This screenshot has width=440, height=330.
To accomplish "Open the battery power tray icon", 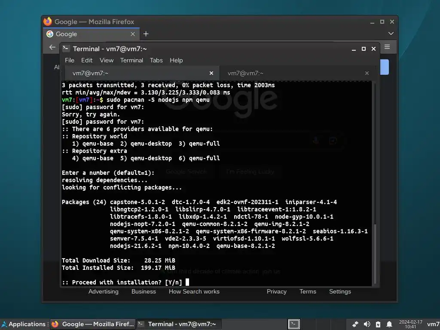I will (x=378, y=324).
